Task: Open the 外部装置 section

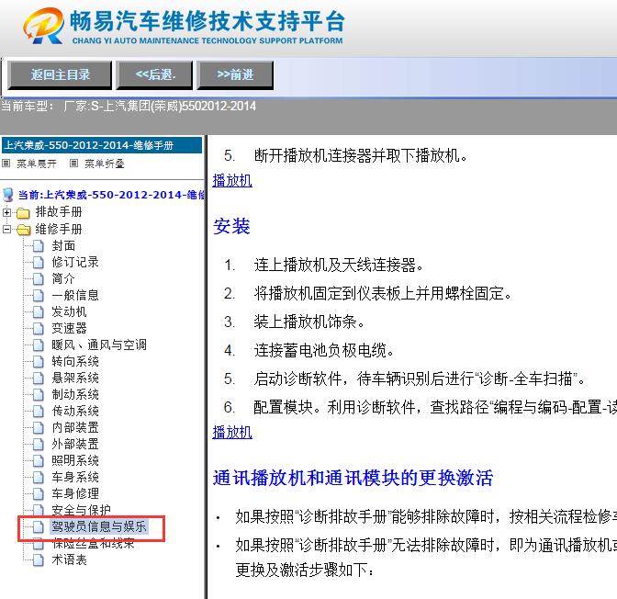Action: coord(75,445)
